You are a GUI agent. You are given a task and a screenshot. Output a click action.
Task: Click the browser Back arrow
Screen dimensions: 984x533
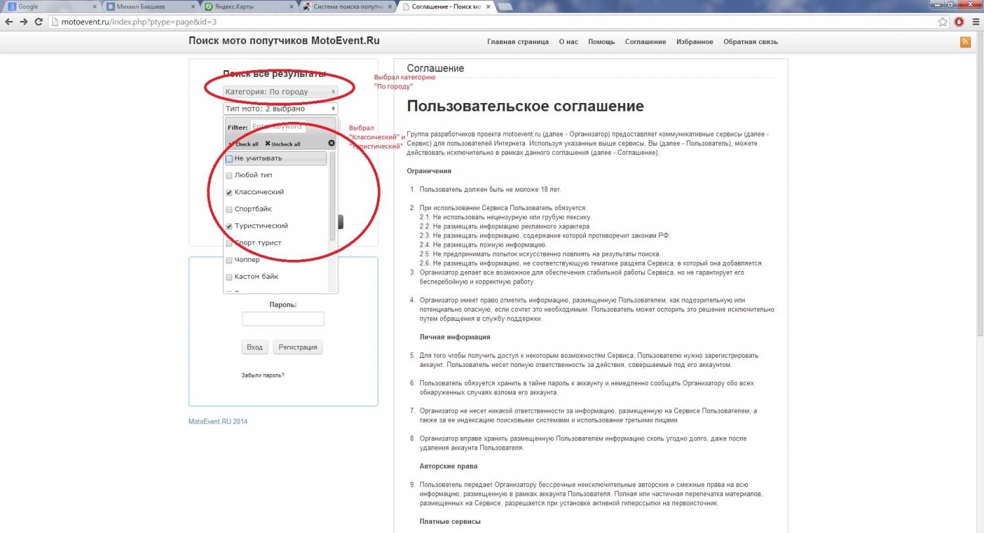[x=9, y=22]
